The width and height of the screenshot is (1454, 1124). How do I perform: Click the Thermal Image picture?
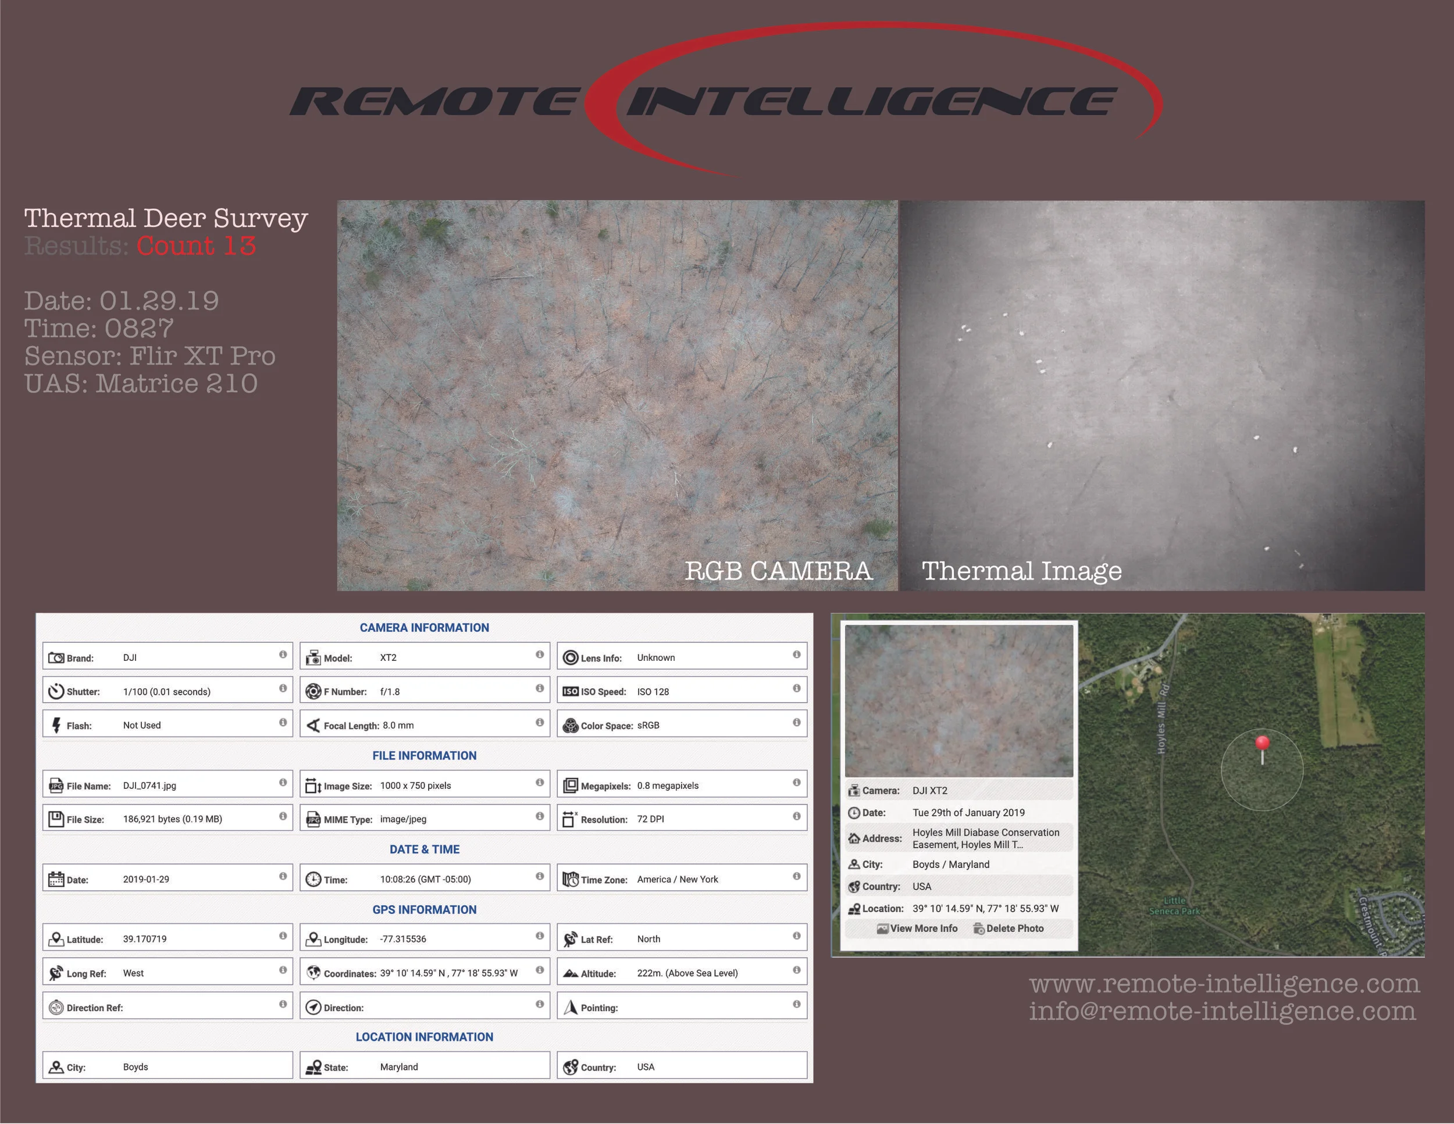tap(1163, 396)
